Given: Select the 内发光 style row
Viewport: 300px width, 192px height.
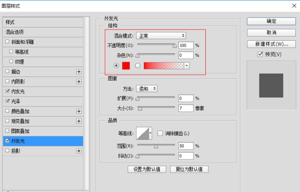Looking at the screenshot, I should (x=43, y=91).
